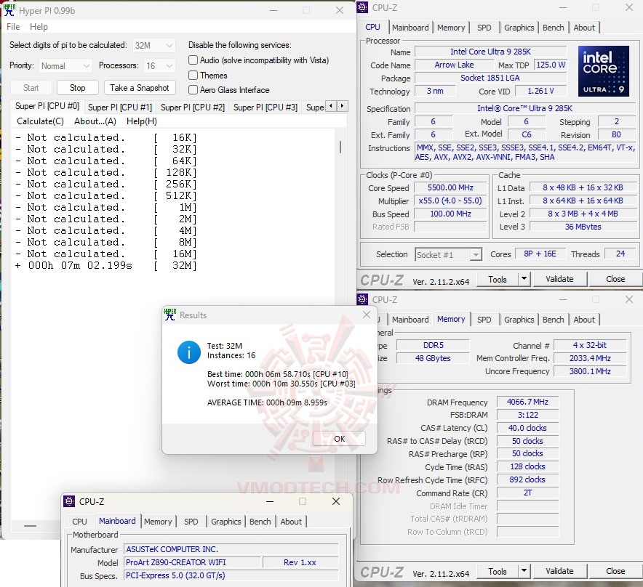
Task: Click the CAS# Latency 40.0 clocks value
Action: (527, 428)
